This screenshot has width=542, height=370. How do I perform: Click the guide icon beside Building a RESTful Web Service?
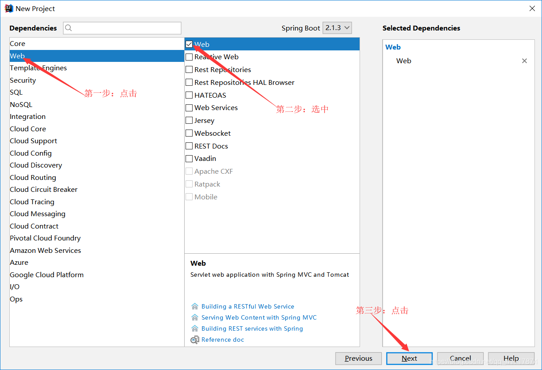pos(195,306)
